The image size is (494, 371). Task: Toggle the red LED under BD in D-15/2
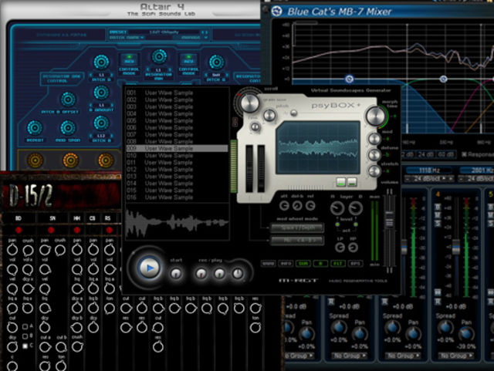(x=19, y=230)
